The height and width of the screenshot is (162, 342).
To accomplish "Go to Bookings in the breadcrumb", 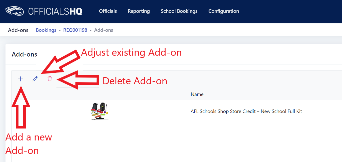I will click(x=46, y=30).
